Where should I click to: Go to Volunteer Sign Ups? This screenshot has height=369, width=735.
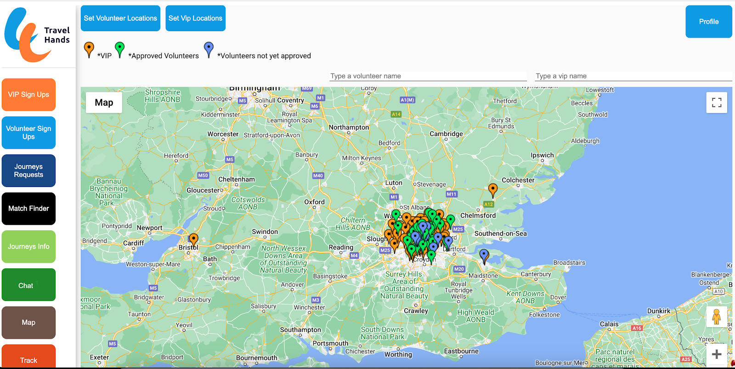pyautogui.click(x=28, y=133)
